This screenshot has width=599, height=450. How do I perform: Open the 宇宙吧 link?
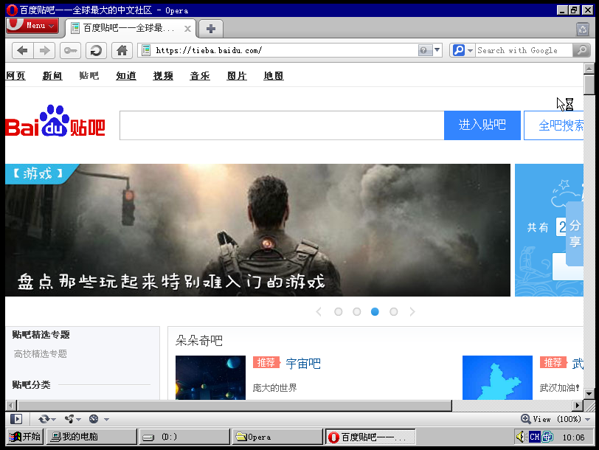303,363
